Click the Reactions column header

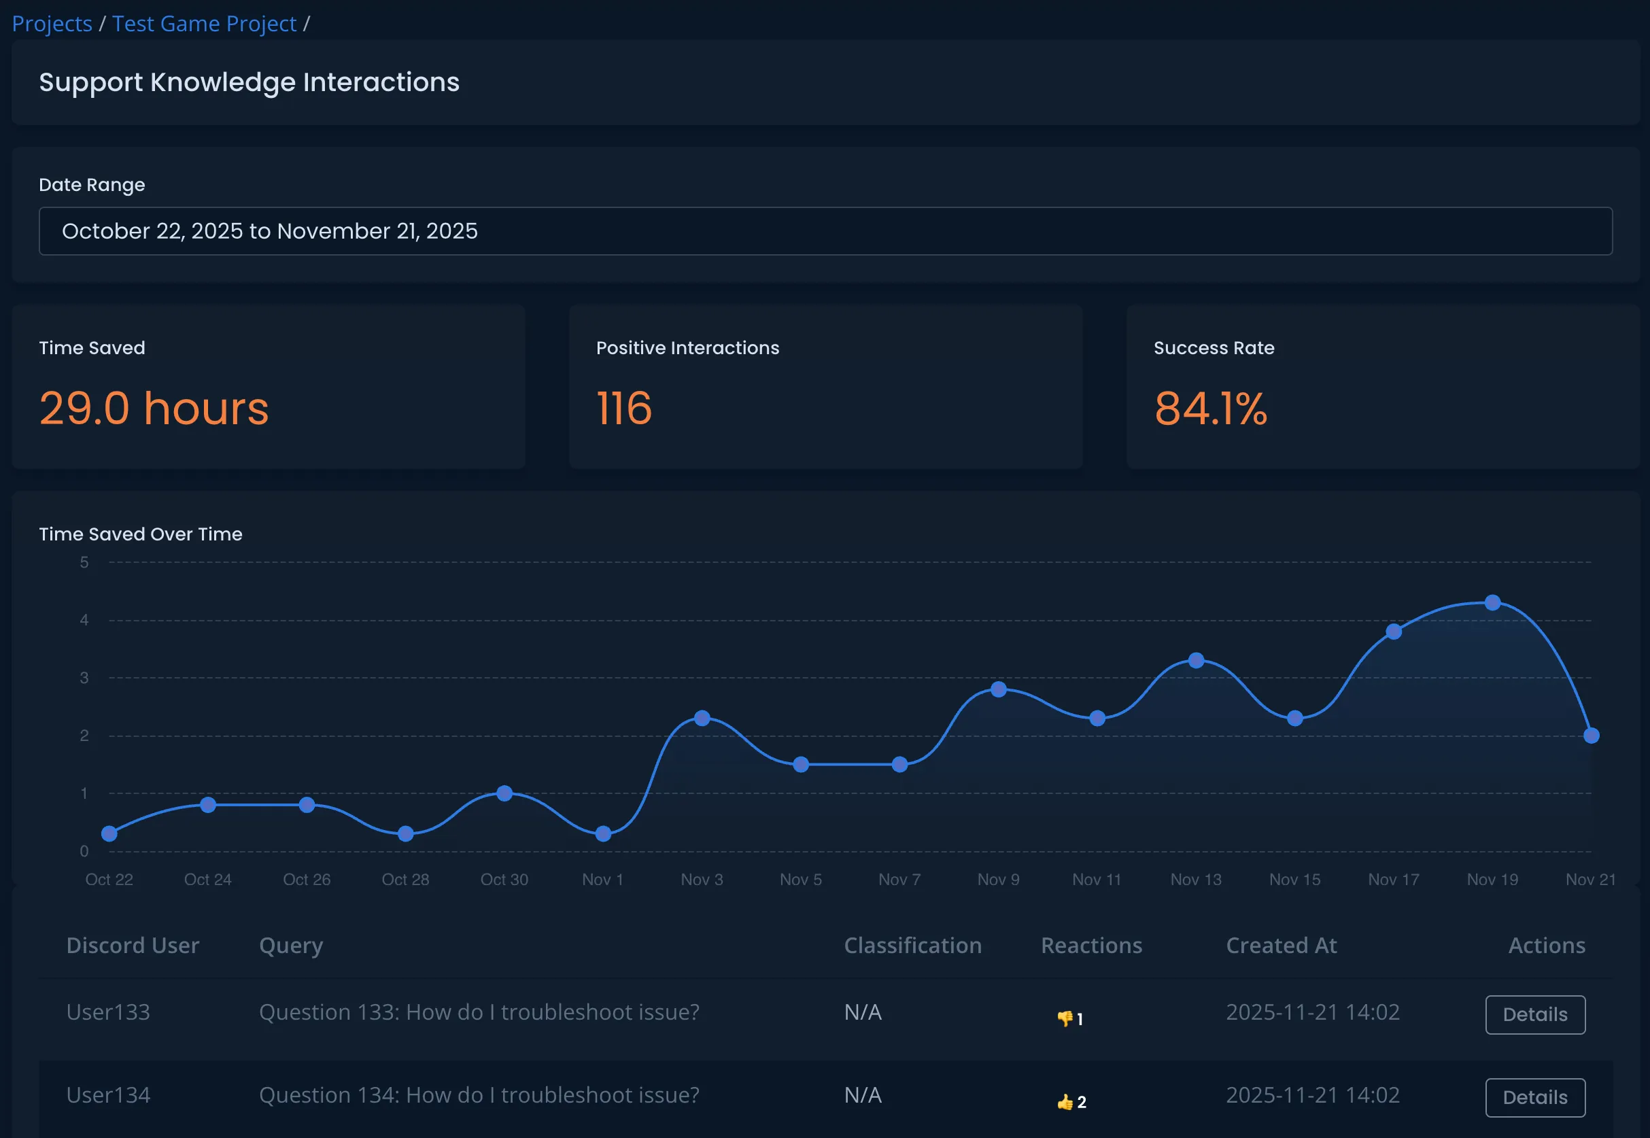[1091, 946]
